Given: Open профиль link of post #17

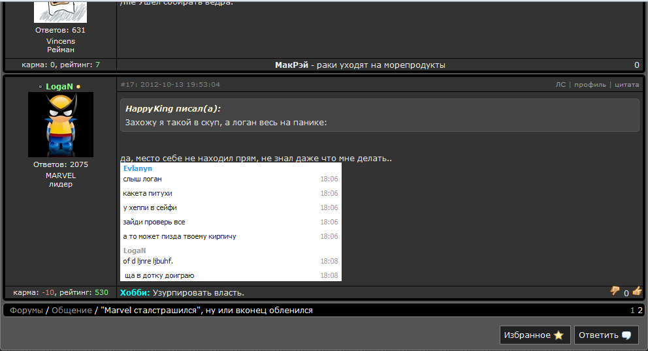Looking at the screenshot, I should pyautogui.click(x=590, y=84).
